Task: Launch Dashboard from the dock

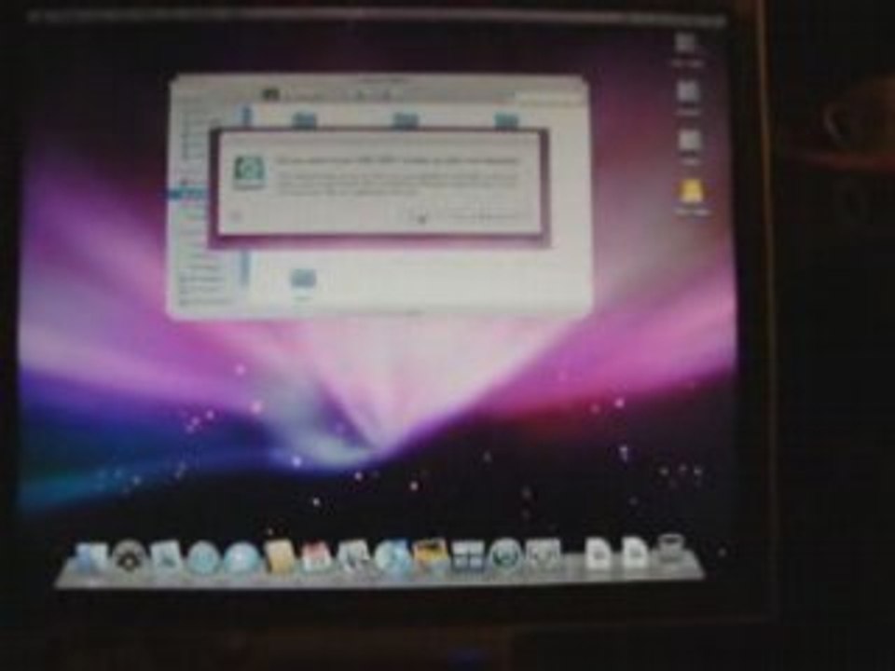Action: point(129,557)
